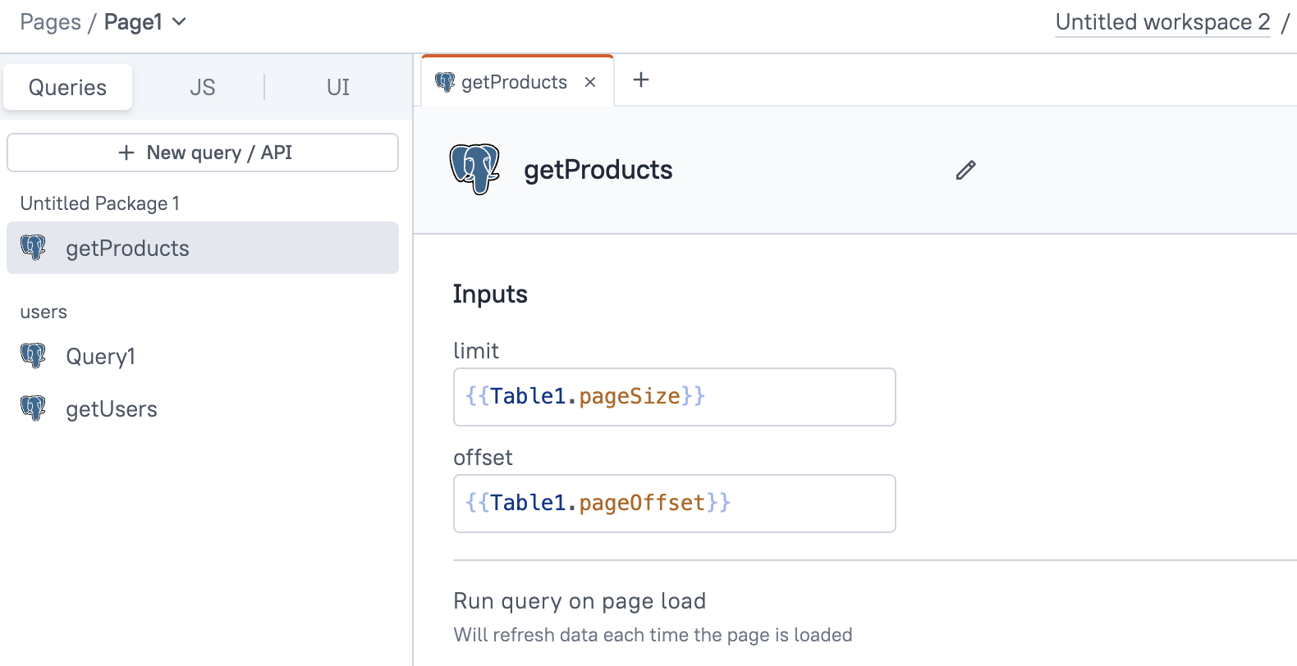1297x666 pixels.
Task: Click 'Will refresh data each time' description
Action: click(x=653, y=635)
